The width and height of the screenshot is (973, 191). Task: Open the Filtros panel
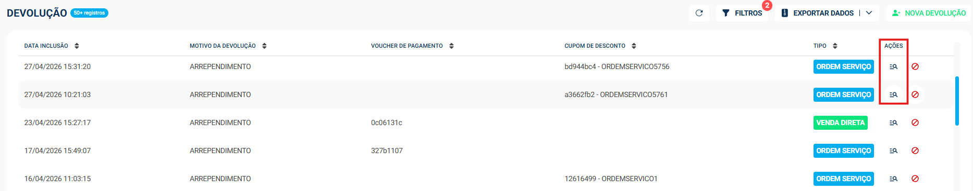742,13
